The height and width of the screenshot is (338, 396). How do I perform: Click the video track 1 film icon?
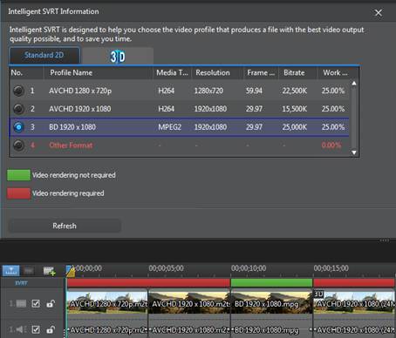coord(21,304)
